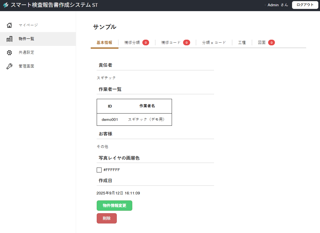Click the green 物件情報変更 button
320x233 pixels.
pyautogui.click(x=114, y=206)
